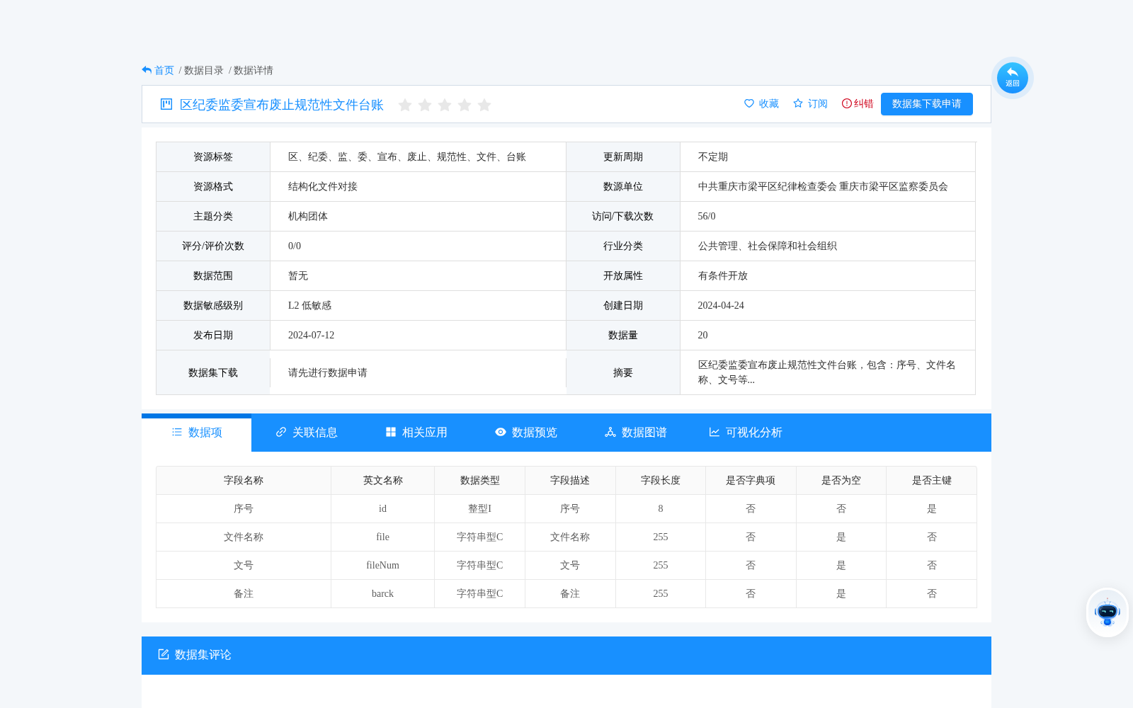Click the 数据集评论 section header text
The width and height of the screenshot is (1133, 708).
coord(203,655)
